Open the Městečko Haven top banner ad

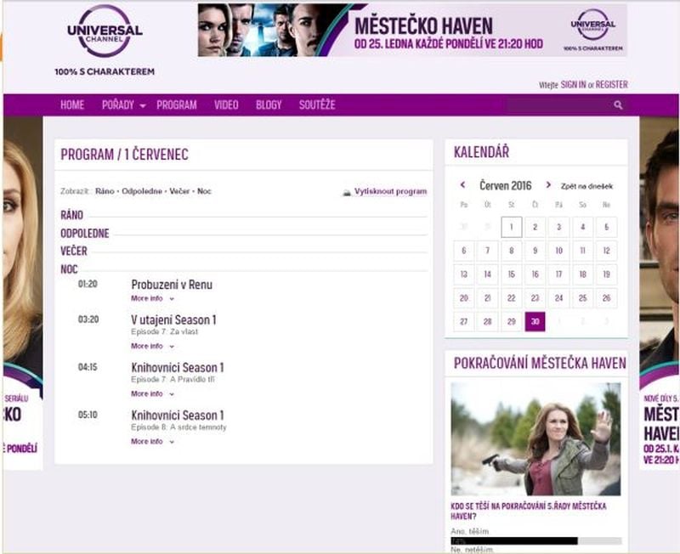tap(412, 30)
